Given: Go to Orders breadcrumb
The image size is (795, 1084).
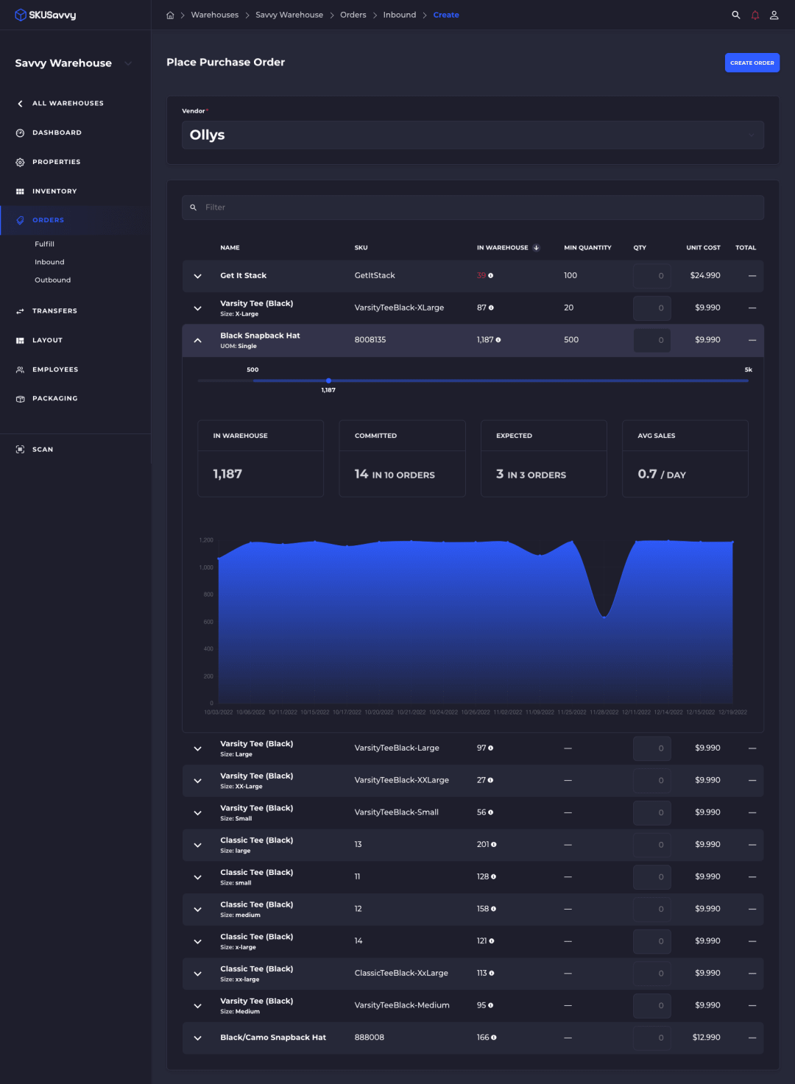Looking at the screenshot, I should pos(353,15).
